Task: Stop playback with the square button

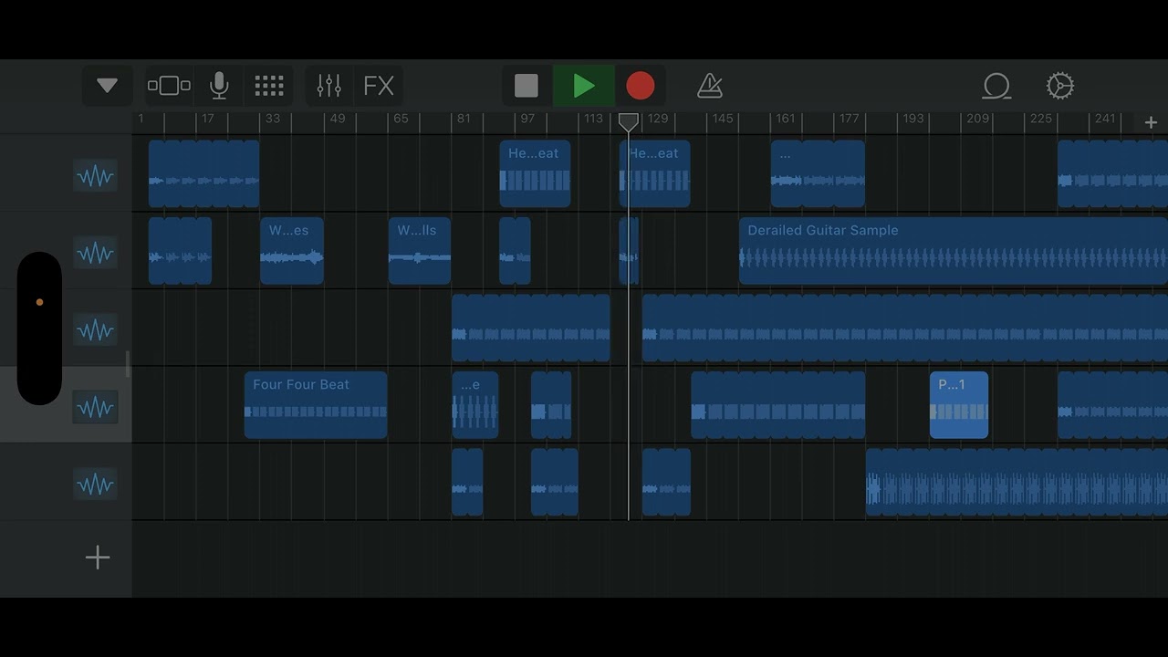Action: pos(527,86)
